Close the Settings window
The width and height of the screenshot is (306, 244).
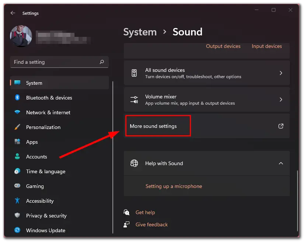click(x=291, y=10)
